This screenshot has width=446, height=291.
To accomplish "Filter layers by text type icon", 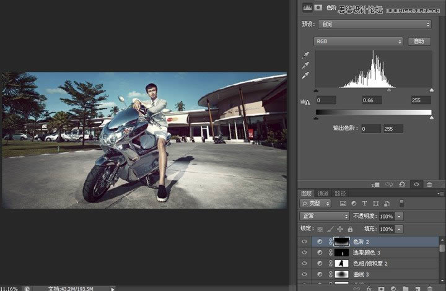I will [364, 203].
